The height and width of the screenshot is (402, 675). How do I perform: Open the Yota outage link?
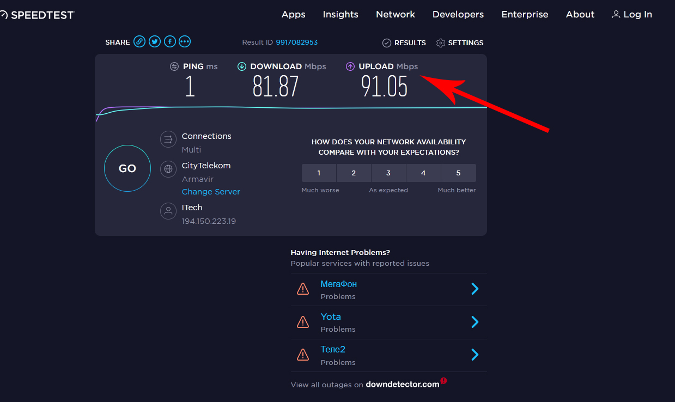pos(331,317)
